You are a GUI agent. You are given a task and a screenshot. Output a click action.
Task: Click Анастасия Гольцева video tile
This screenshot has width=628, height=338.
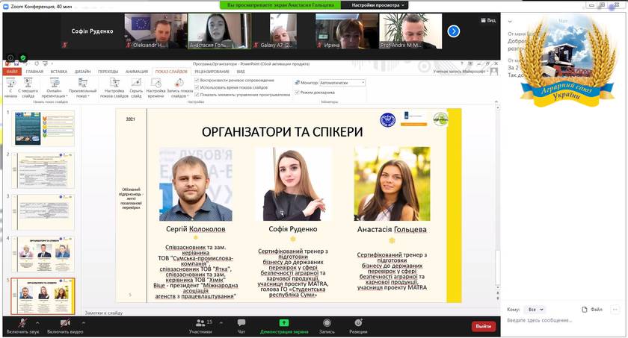(x=219, y=31)
